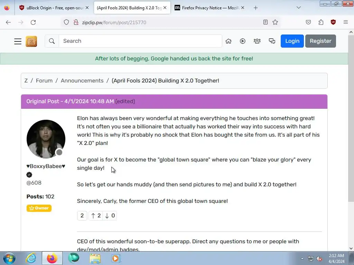This screenshot has width=354, height=265.
Task: Click BoxxyBabee's avatar picture
Action: 46,139
